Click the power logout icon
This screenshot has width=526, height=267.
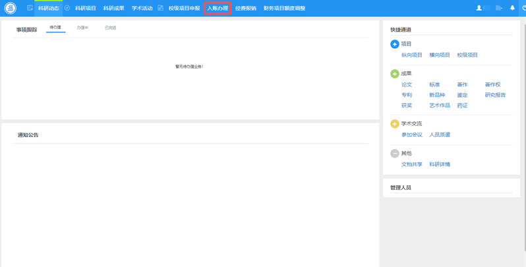pos(523,8)
